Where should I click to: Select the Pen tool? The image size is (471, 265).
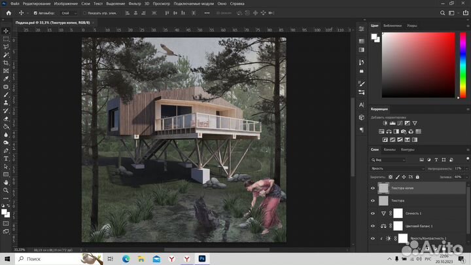pos(6,150)
